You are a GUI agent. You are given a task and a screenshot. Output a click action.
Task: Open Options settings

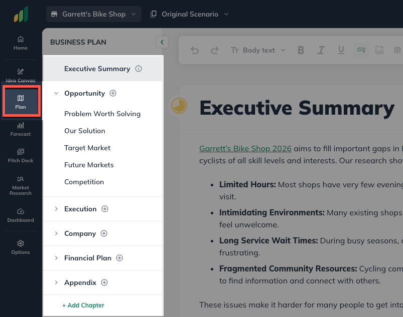click(21, 247)
